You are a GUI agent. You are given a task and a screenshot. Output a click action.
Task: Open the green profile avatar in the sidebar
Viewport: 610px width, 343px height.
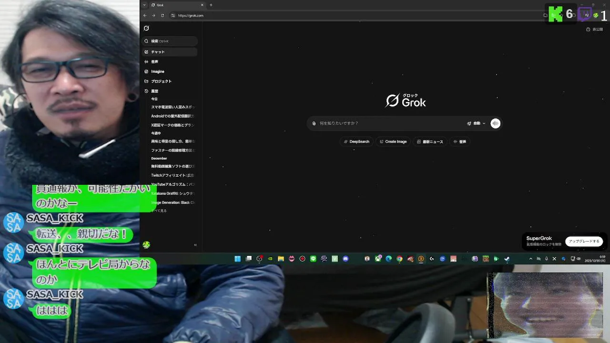(146, 245)
